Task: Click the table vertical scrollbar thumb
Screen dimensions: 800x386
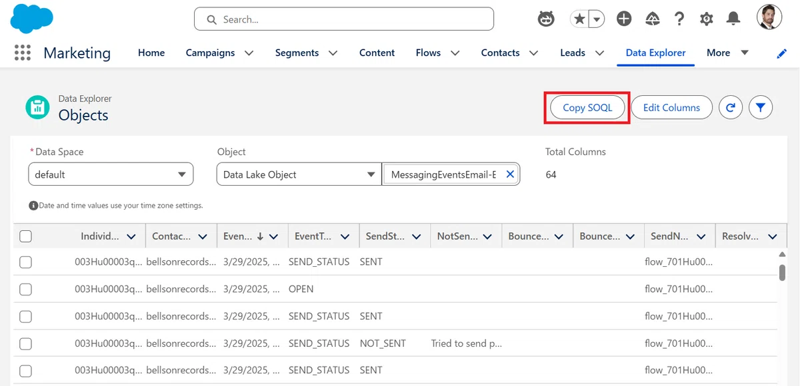Action: [783, 272]
